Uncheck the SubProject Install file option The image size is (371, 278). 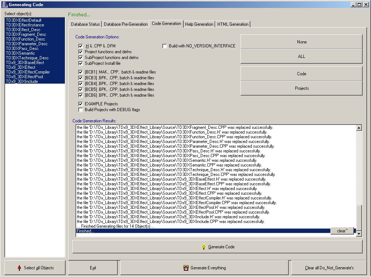click(81, 63)
